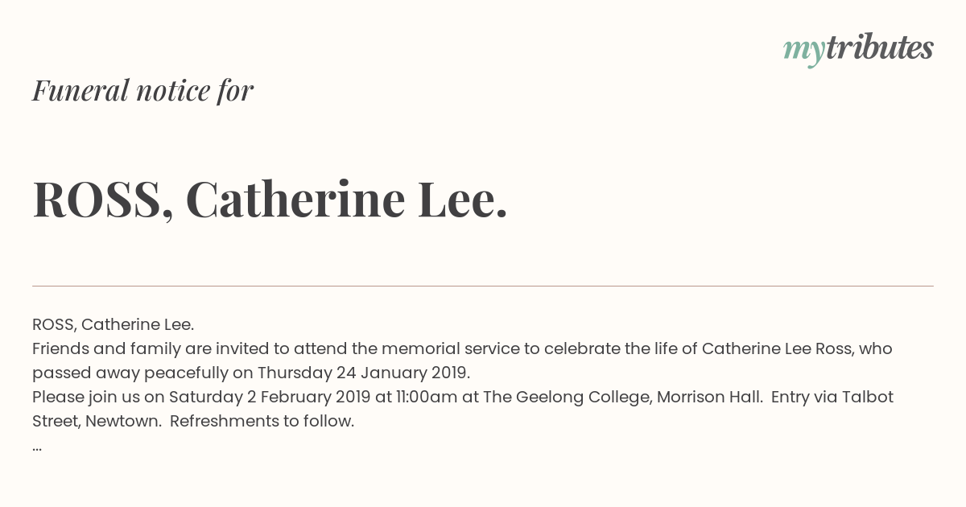
Task: Select the "ROSS, Catherine Lee." main heading
Action: pos(270,199)
